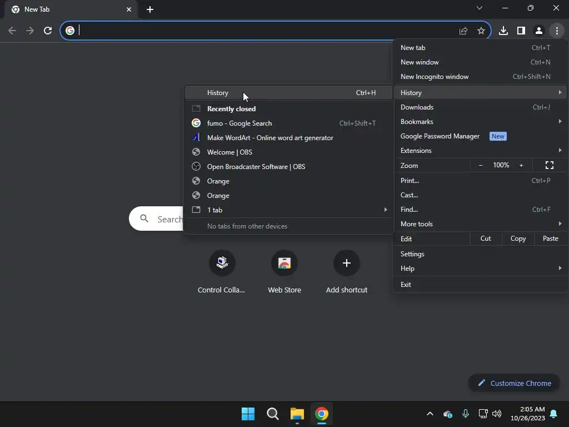Viewport: 569px width, 427px height.
Task: Expand the 1 tab submenu
Action: (288, 210)
